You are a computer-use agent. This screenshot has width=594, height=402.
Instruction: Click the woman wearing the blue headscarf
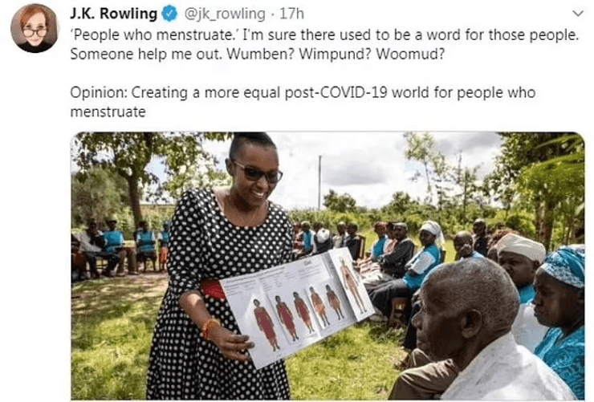click(x=560, y=315)
